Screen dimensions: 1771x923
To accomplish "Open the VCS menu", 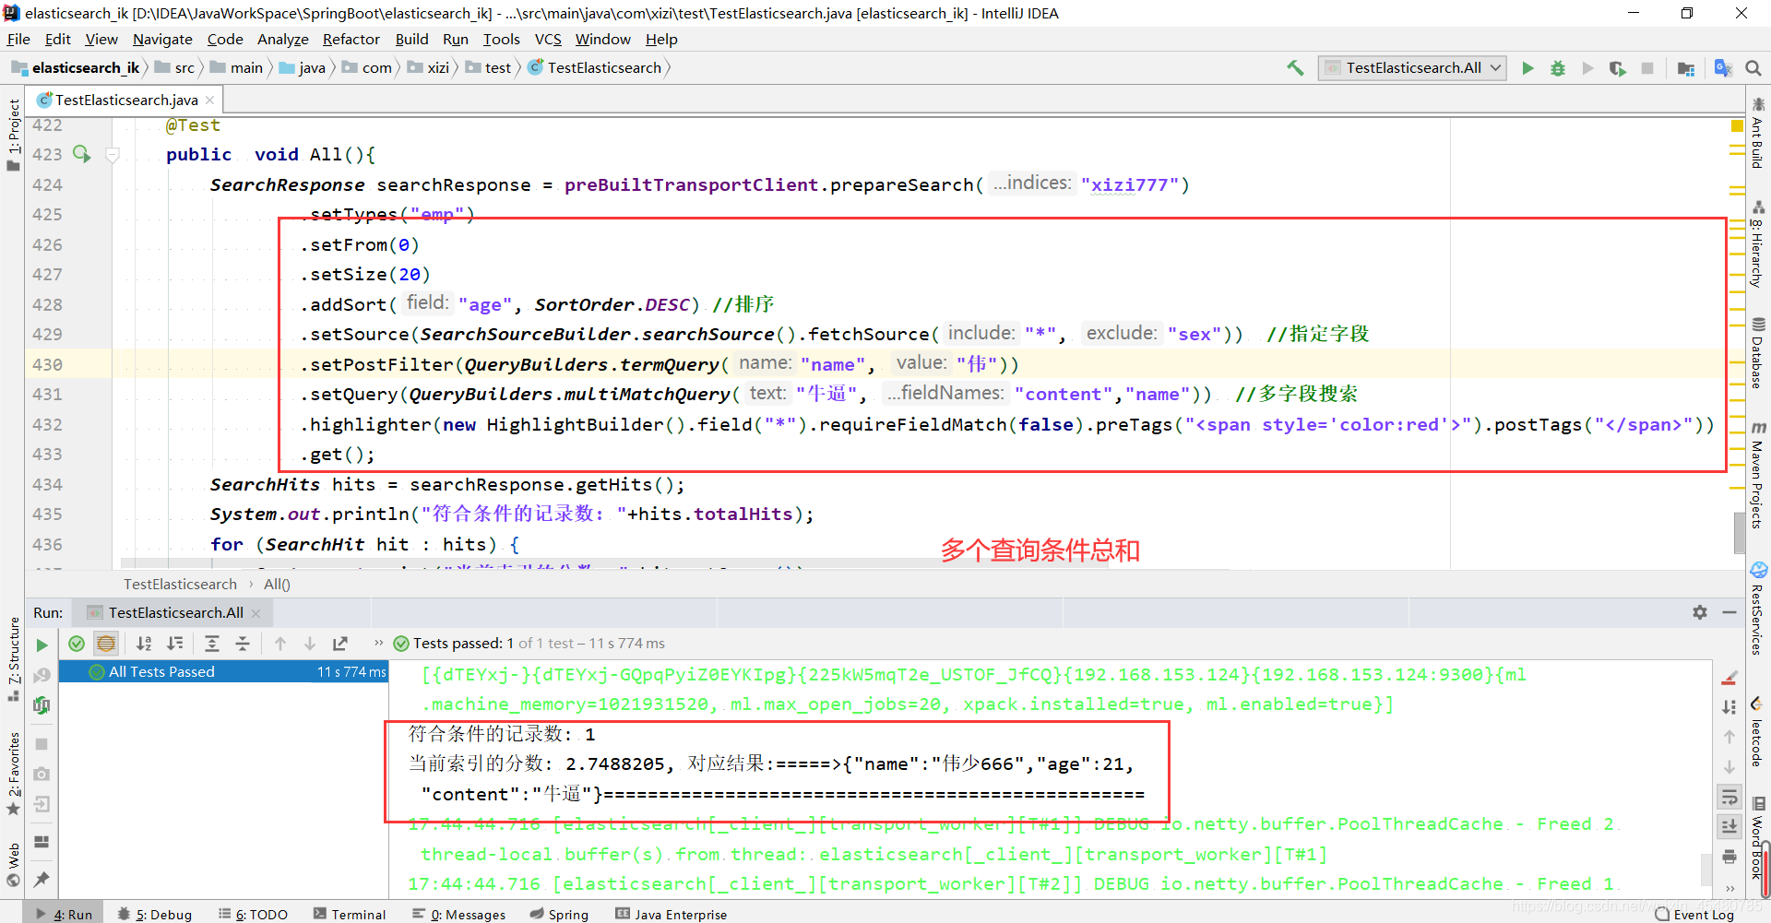I will (x=547, y=39).
